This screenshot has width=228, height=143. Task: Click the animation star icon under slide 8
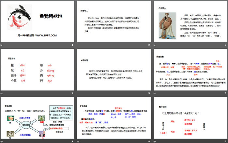tap(78, 142)
